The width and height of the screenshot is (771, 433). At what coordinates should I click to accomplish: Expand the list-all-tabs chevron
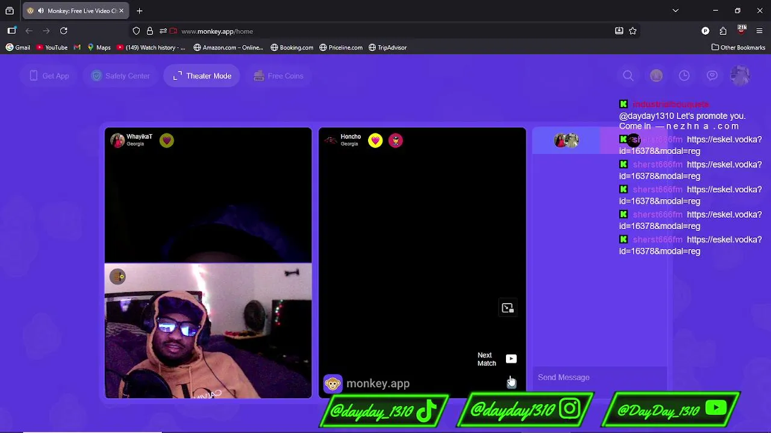coord(675,11)
